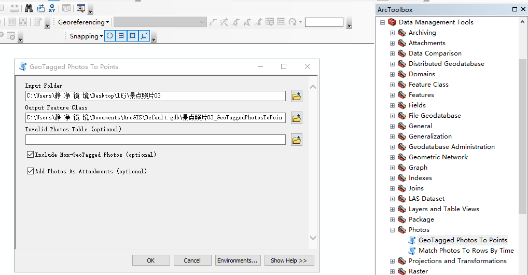This screenshot has width=528, height=275.
Task: Create a Viewer Window with magnifier icon
Action: [81, 8]
